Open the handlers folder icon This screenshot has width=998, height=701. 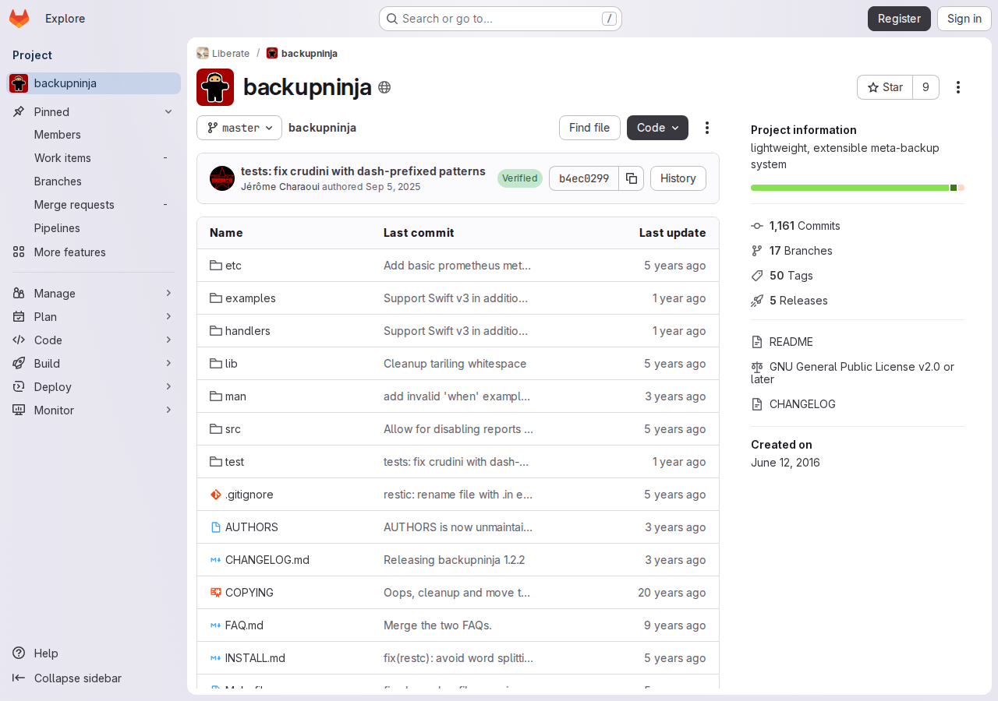click(x=216, y=331)
